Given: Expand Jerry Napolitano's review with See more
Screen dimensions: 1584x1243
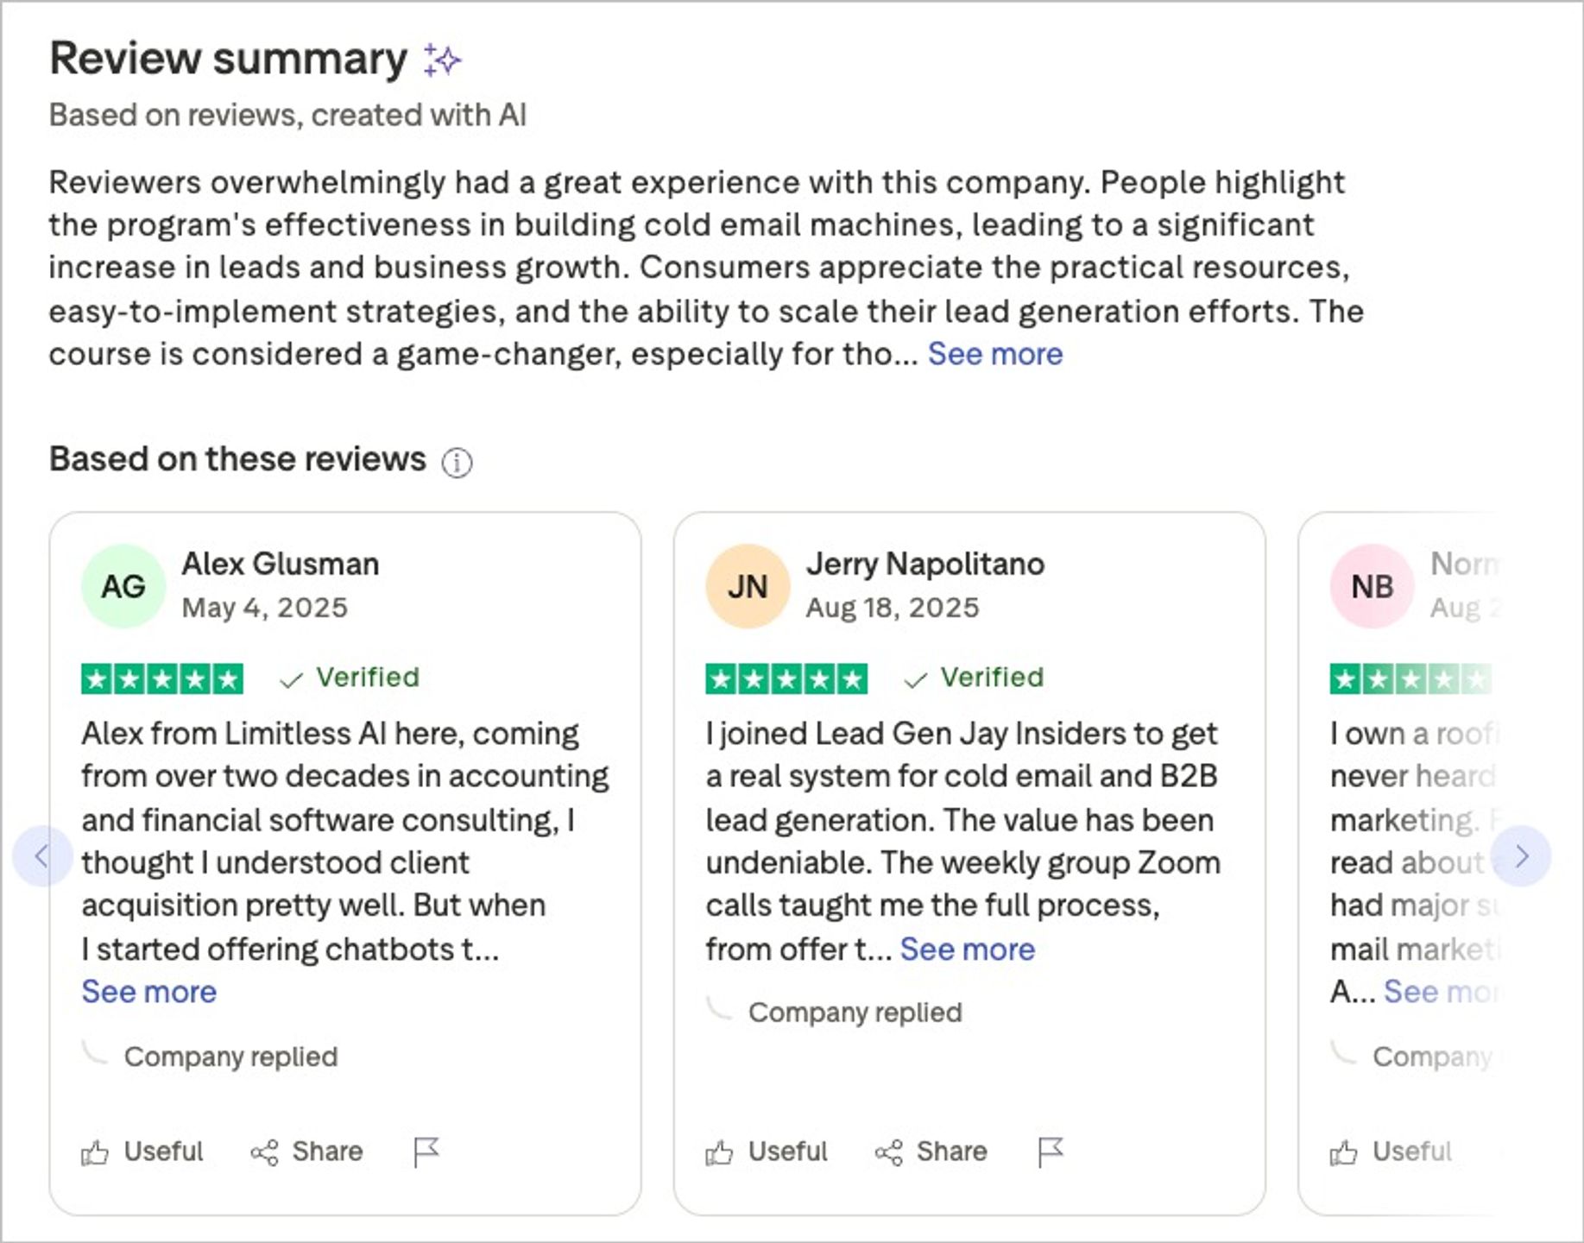Looking at the screenshot, I should coord(967,950).
